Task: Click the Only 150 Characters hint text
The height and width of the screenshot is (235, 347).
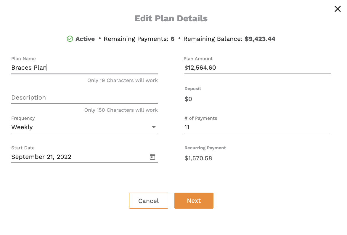Action: click(x=121, y=110)
